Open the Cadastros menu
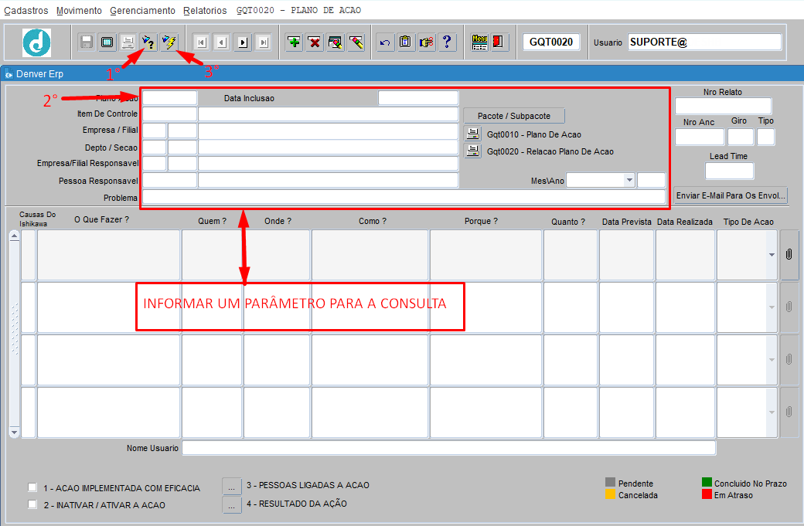The height and width of the screenshot is (526, 804). pos(26,10)
